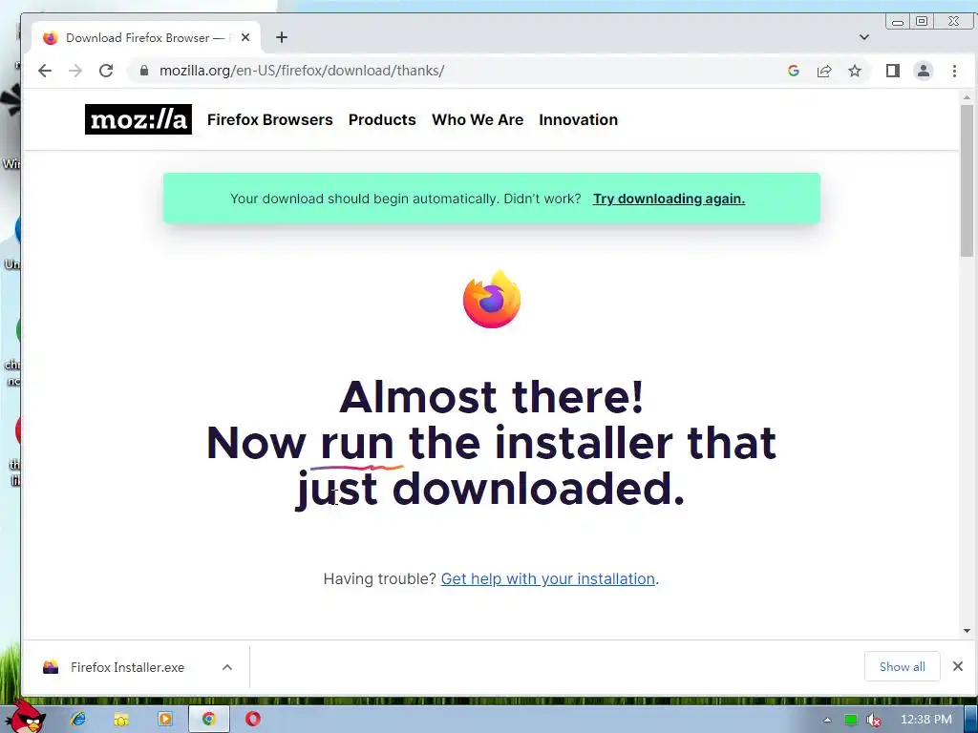Select the Download Firefox Browser tab
Screen dimensions: 978x733
145,38
